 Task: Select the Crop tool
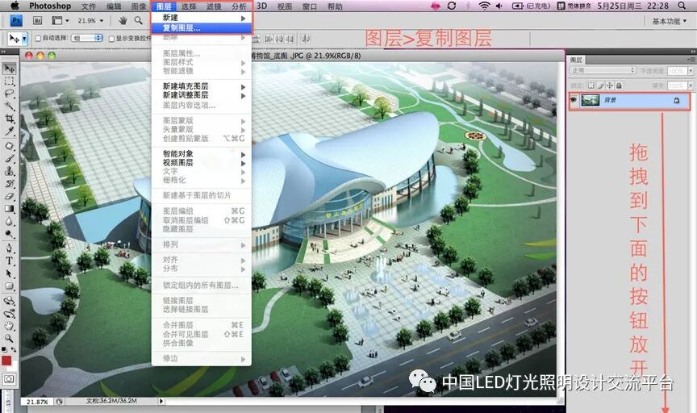[10, 119]
